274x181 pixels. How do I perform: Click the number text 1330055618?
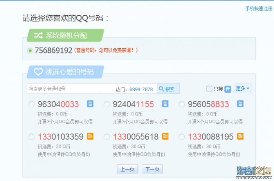(135, 137)
